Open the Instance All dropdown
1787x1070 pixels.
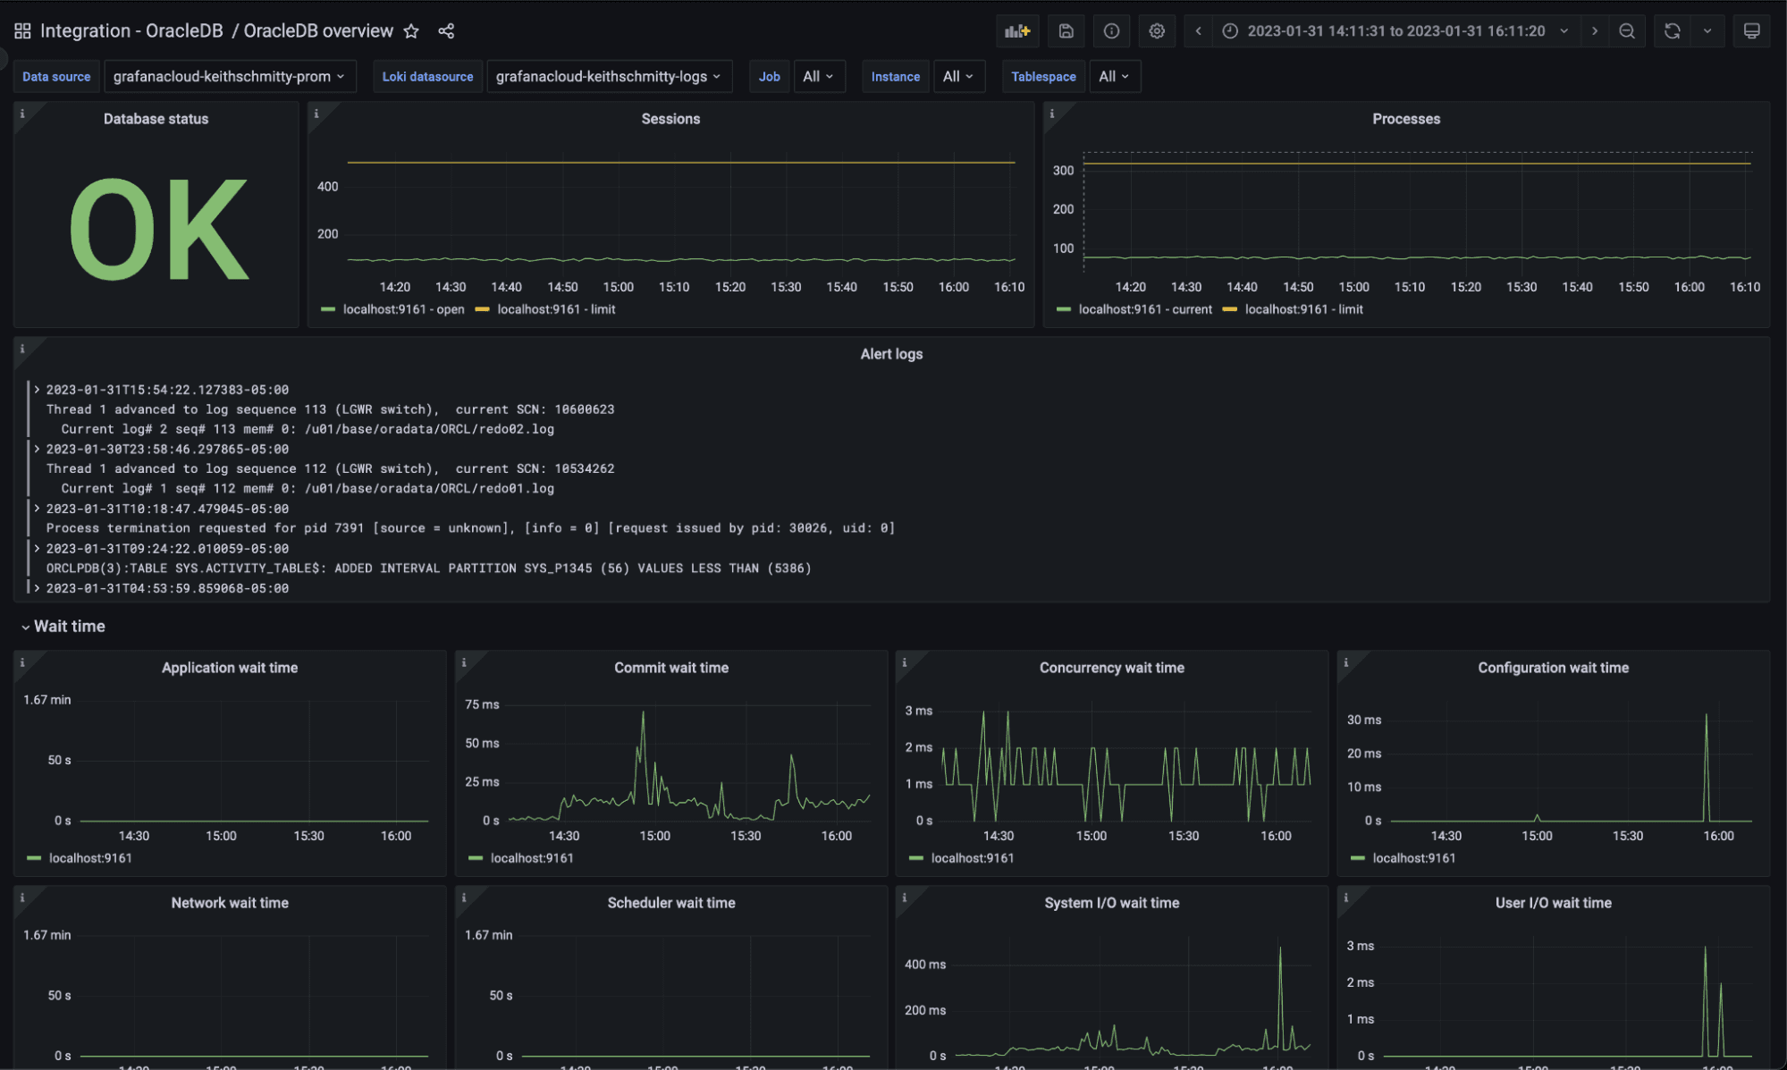(x=958, y=76)
